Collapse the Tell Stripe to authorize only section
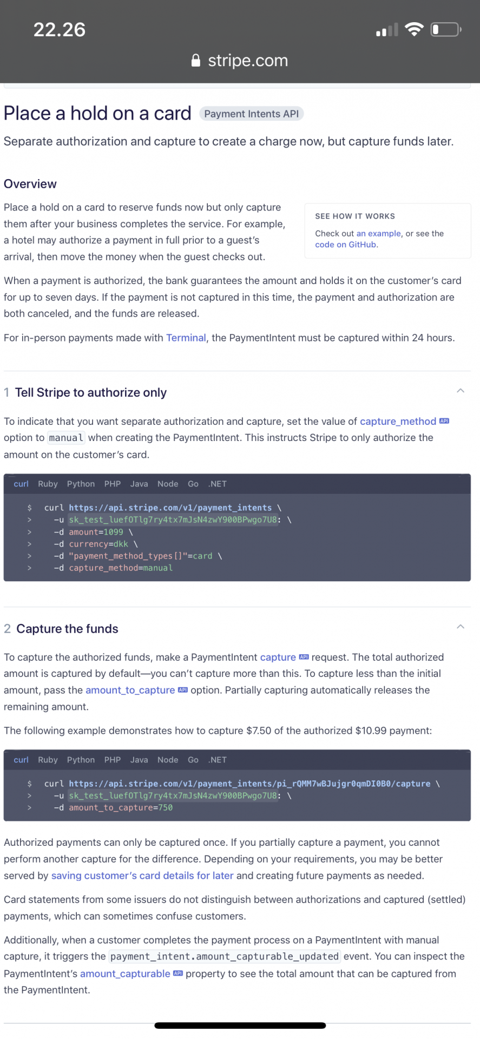480x1039 pixels. click(461, 391)
